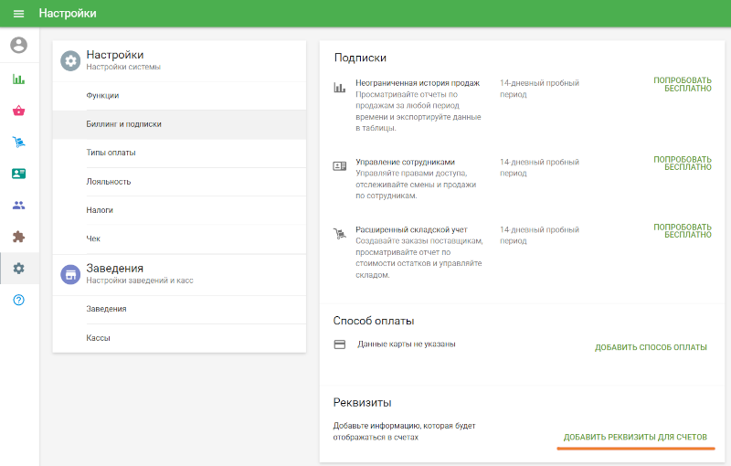Try free Неограниченная история продаж subscription
731x466 pixels.
[682, 85]
